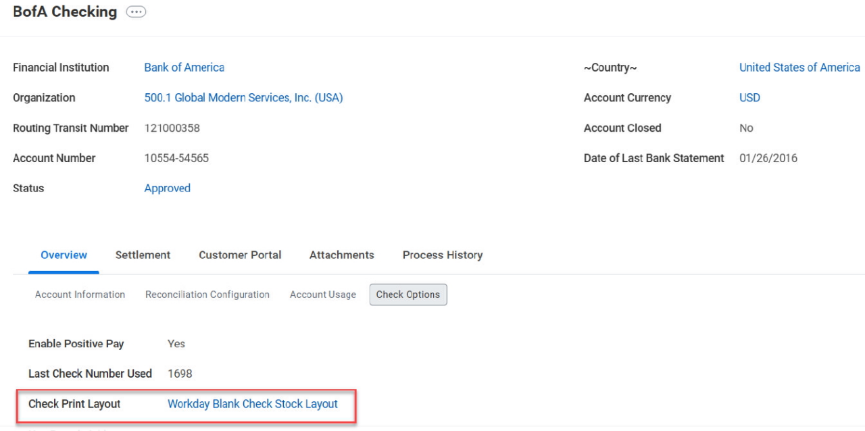Select the Account Information sub-tab

coord(80,295)
